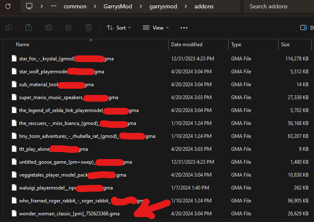Click the 14 KB size cell
The height and width of the screenshot is (222, 314).
pos(302,85)
